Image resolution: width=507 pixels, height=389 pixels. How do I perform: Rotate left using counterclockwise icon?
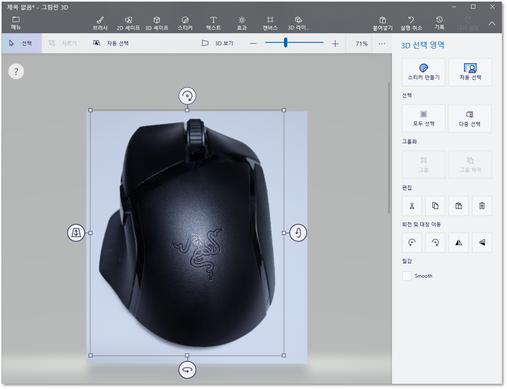pyautogui.click(x=412, y=242)
